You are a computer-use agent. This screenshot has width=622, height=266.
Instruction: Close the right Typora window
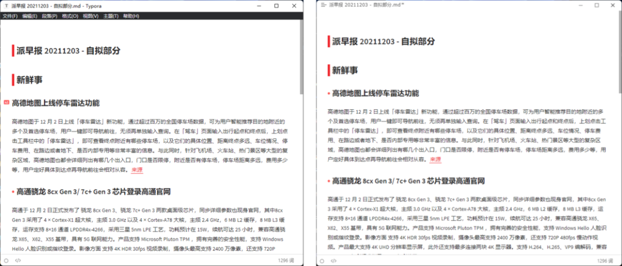tap(613, 5)
